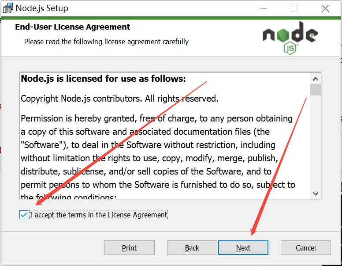Click the Node.js installer icon in title bar

click(x=7, y=8)
